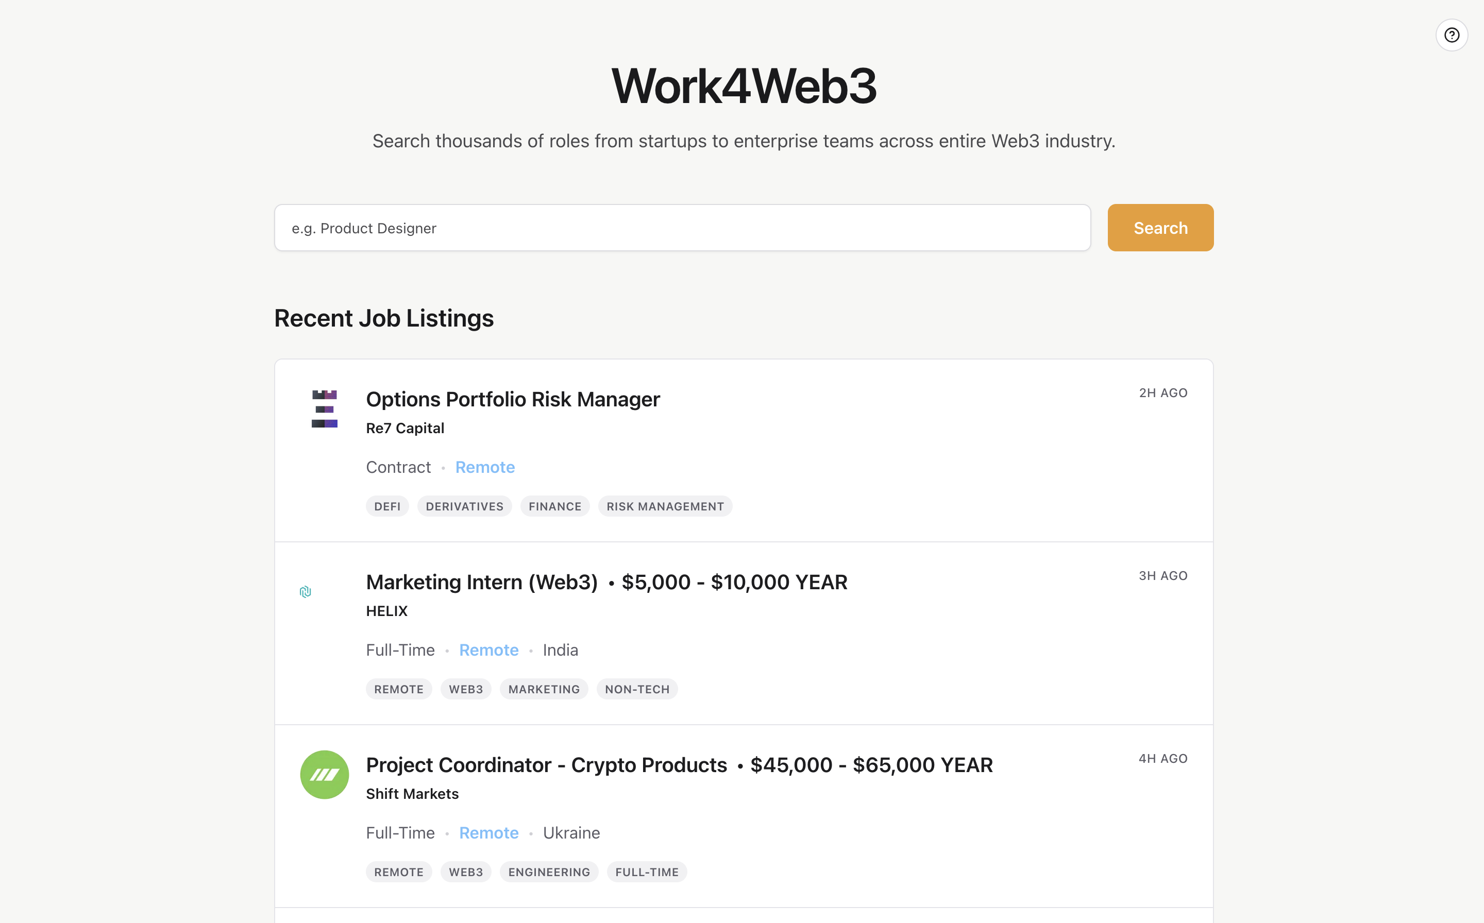Focus the job search input field
Image resolution: width=1484 pixels, height=923 pixels.
click(x=682, y=228)
